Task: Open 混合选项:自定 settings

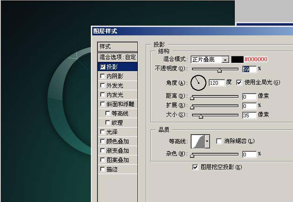Action: click(117, 57)
